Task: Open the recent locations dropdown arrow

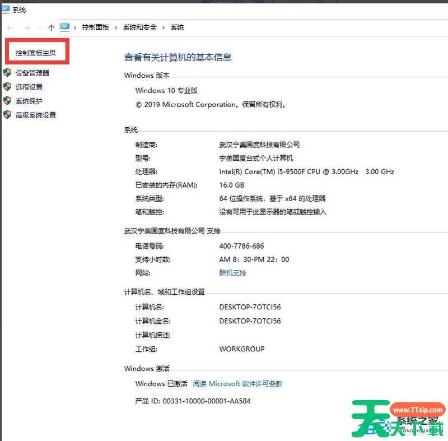Action: (x=39, y=27)
